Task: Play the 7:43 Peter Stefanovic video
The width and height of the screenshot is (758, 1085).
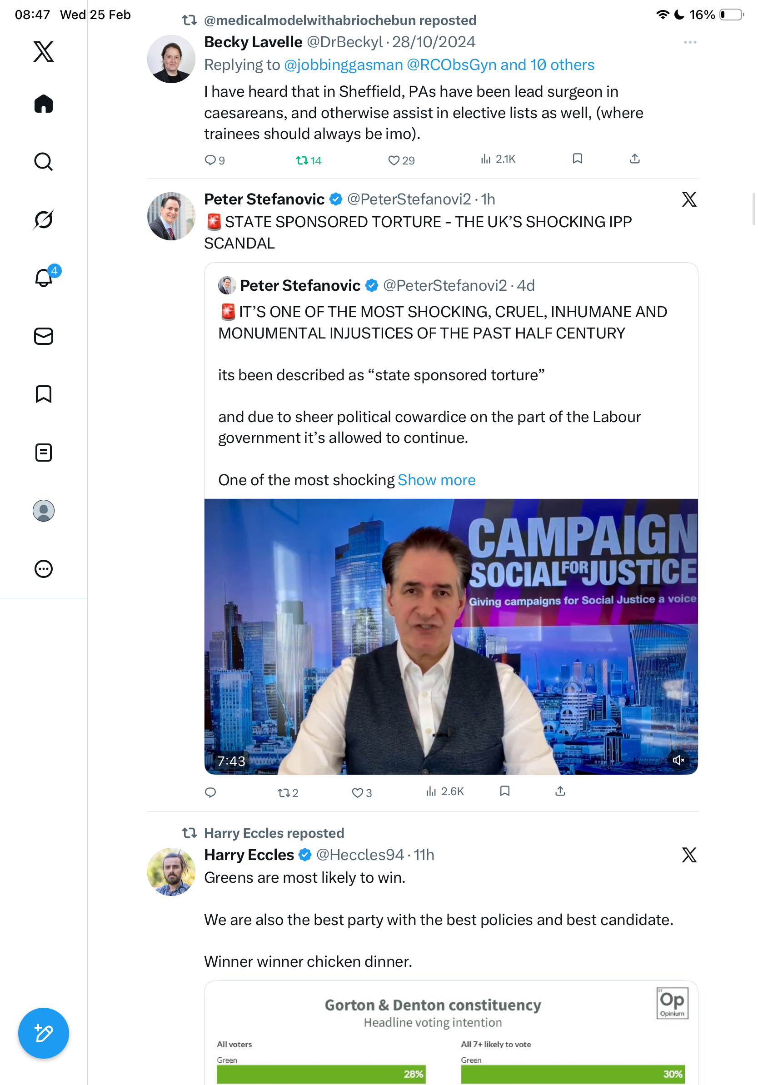Action: point(451,636)
